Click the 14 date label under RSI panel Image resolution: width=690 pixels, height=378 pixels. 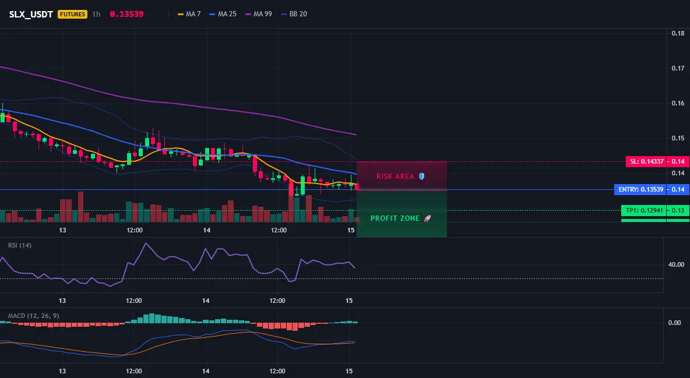point(206,301)
